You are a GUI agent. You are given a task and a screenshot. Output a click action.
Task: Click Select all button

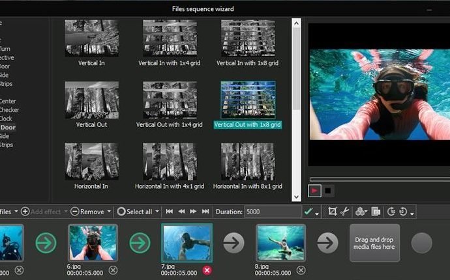(x=134, y=212)
